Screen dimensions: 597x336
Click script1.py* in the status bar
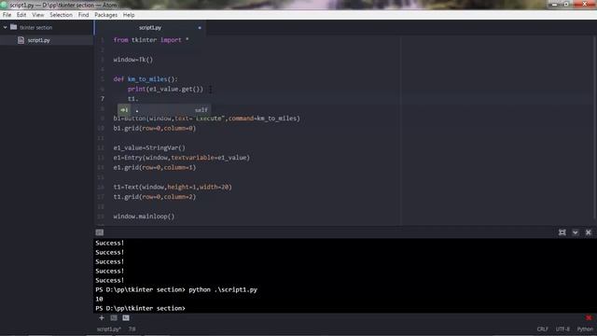[109, 329]
